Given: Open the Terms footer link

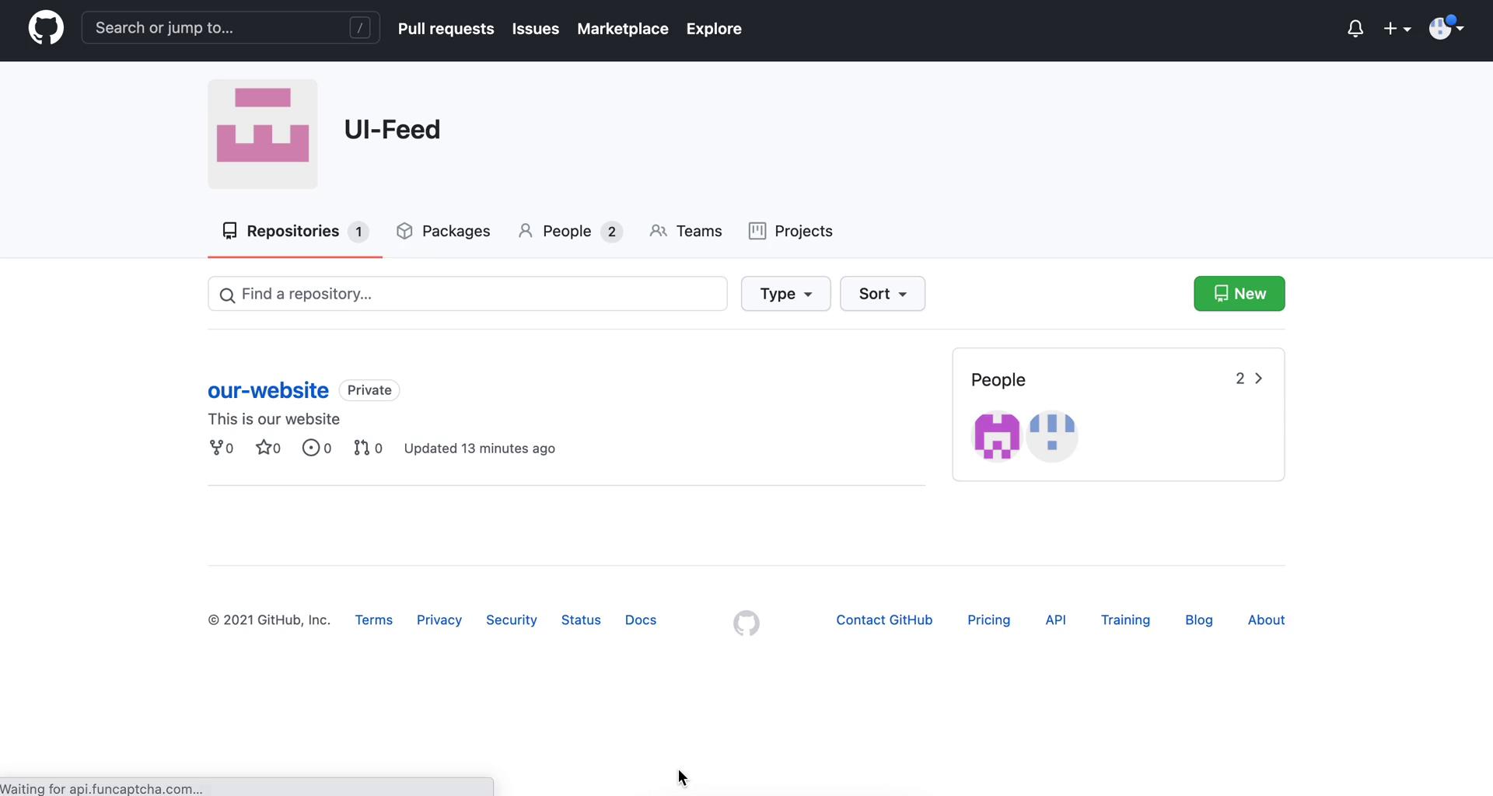Looking at the screenshot, I should (x=374, y=620).
